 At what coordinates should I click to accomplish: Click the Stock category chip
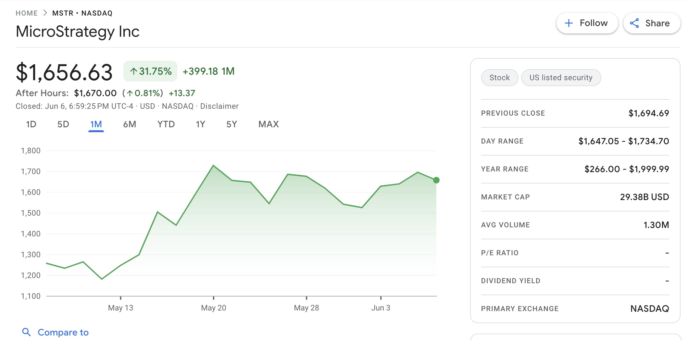click(500, 78)
